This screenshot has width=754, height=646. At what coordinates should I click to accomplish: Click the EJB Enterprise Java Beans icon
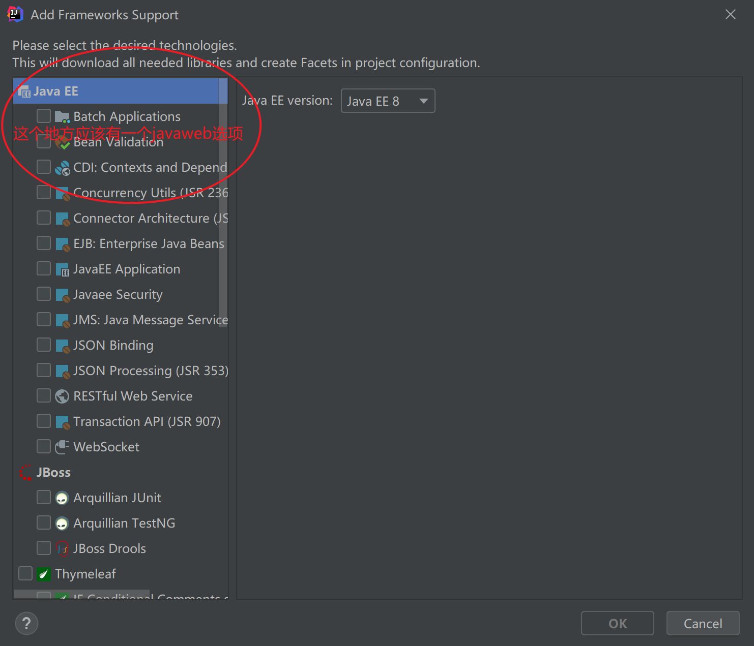point(62,244)
